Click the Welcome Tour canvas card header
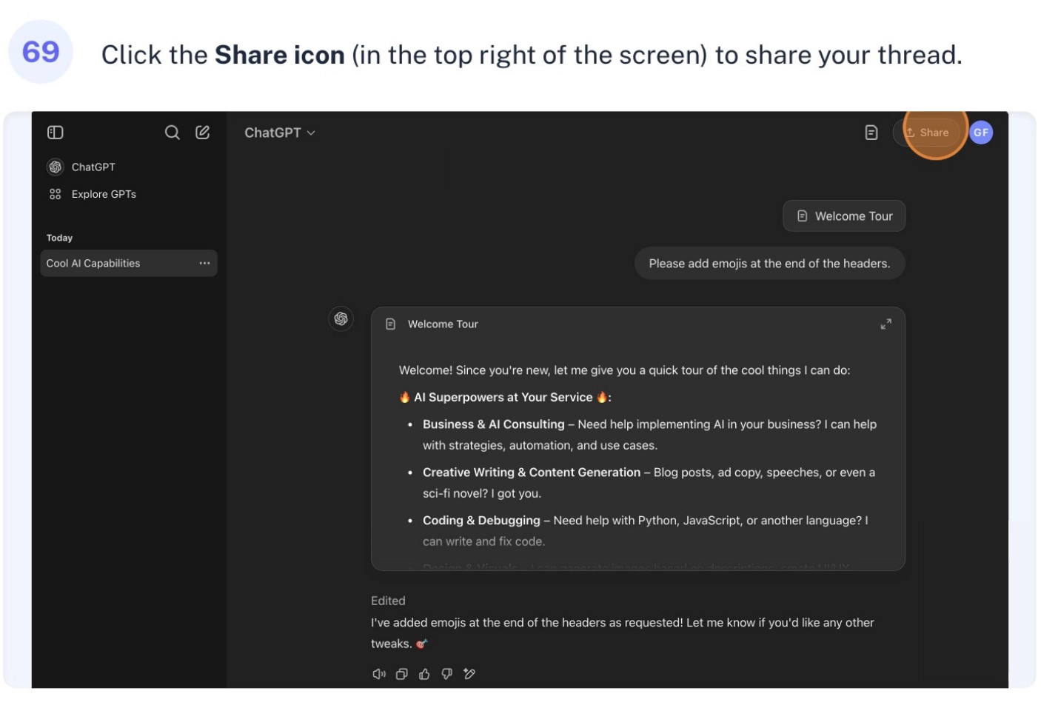The height and width of the screenshot is (711, 1041). [638, 324]
